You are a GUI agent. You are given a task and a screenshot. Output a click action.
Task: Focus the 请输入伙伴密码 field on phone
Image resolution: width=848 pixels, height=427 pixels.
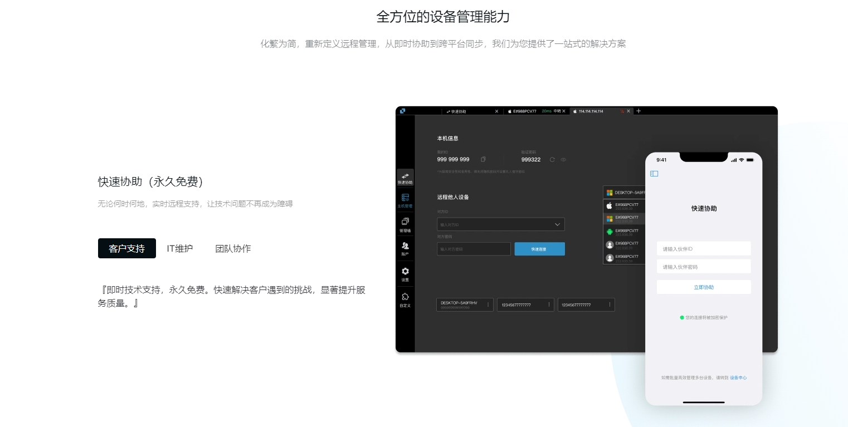(x=704, y=266)
